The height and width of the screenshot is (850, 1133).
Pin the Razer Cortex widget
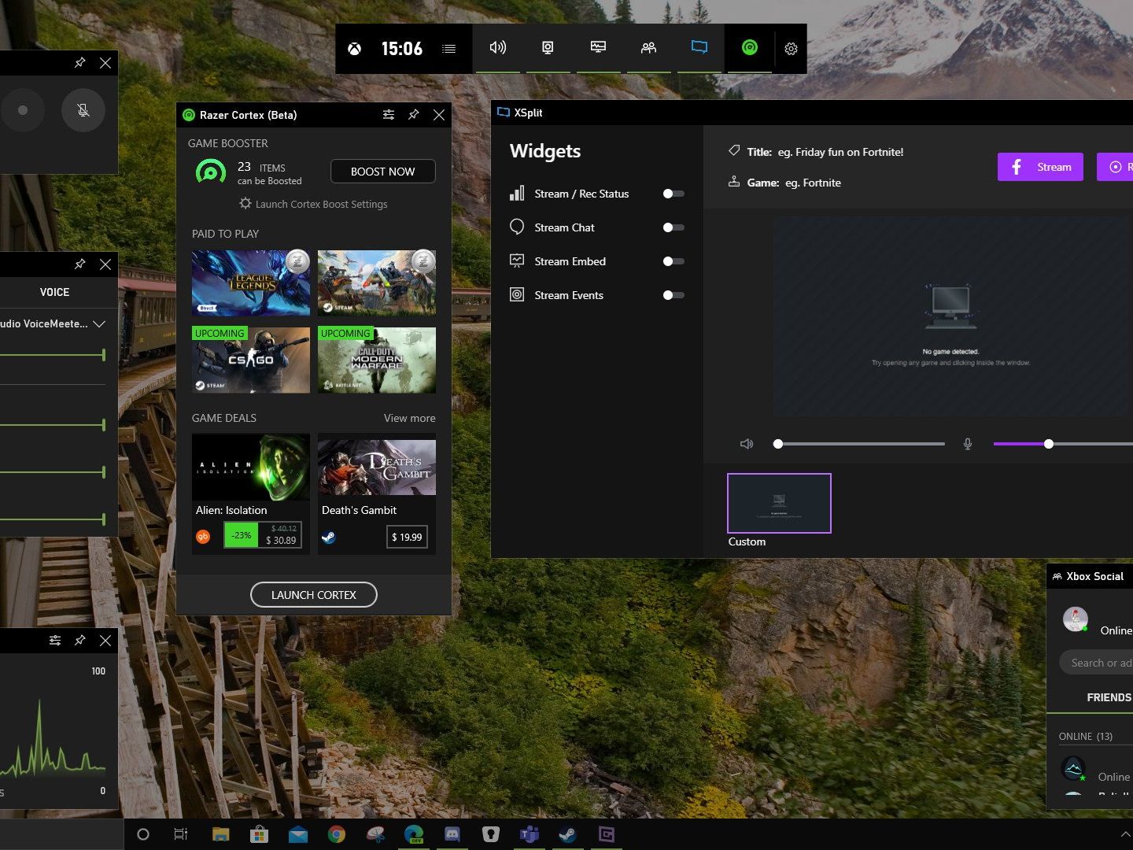pyautogui.click(x=414, y=115)
